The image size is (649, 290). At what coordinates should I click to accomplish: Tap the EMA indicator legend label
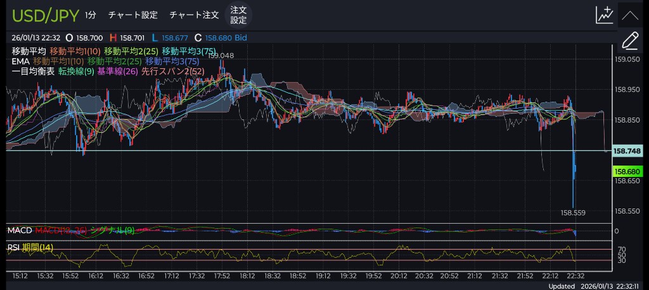pos(20,61)
